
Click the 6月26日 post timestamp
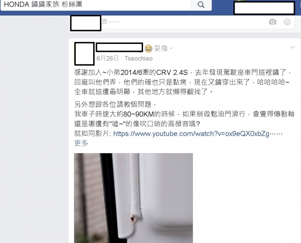pos(107,58)
